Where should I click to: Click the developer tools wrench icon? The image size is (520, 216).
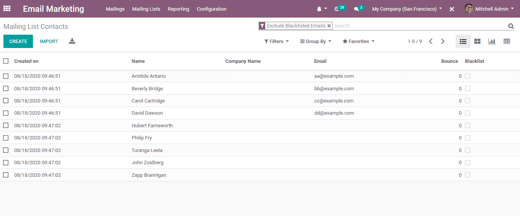click(x=452, y=9)
